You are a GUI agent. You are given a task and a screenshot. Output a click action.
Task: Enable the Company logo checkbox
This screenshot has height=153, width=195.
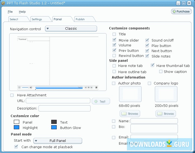149,83
